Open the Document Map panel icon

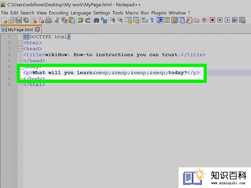click(x=174, y=20)
